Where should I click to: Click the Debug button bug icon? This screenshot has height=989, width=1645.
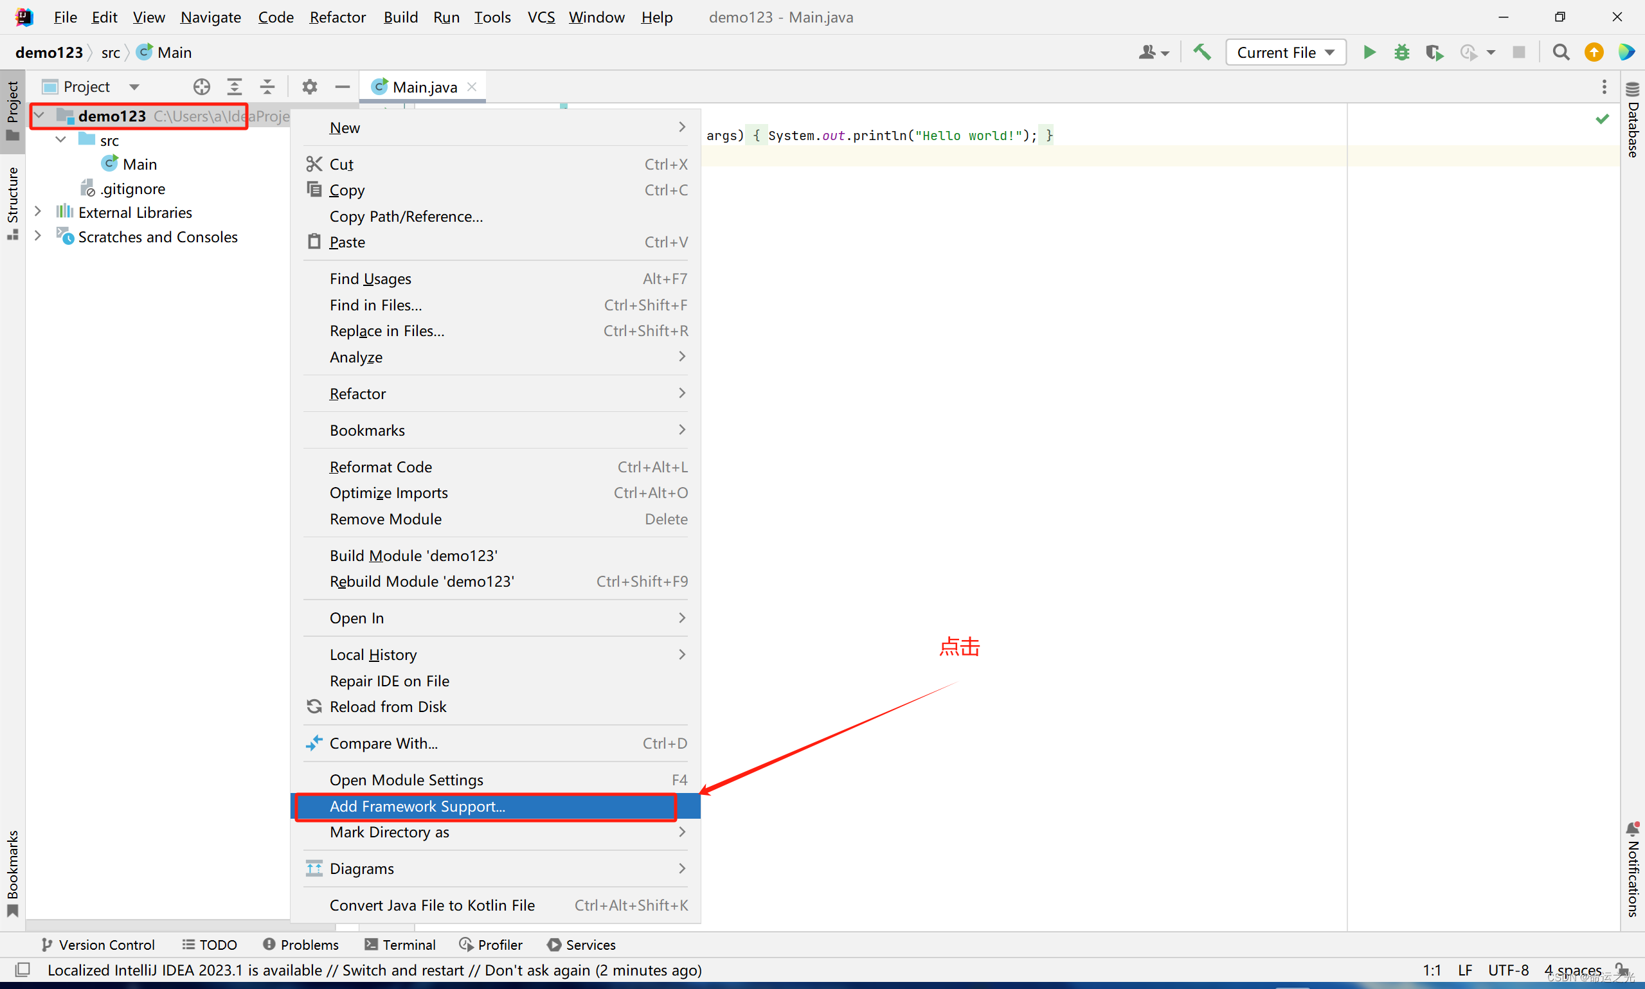1402,51
